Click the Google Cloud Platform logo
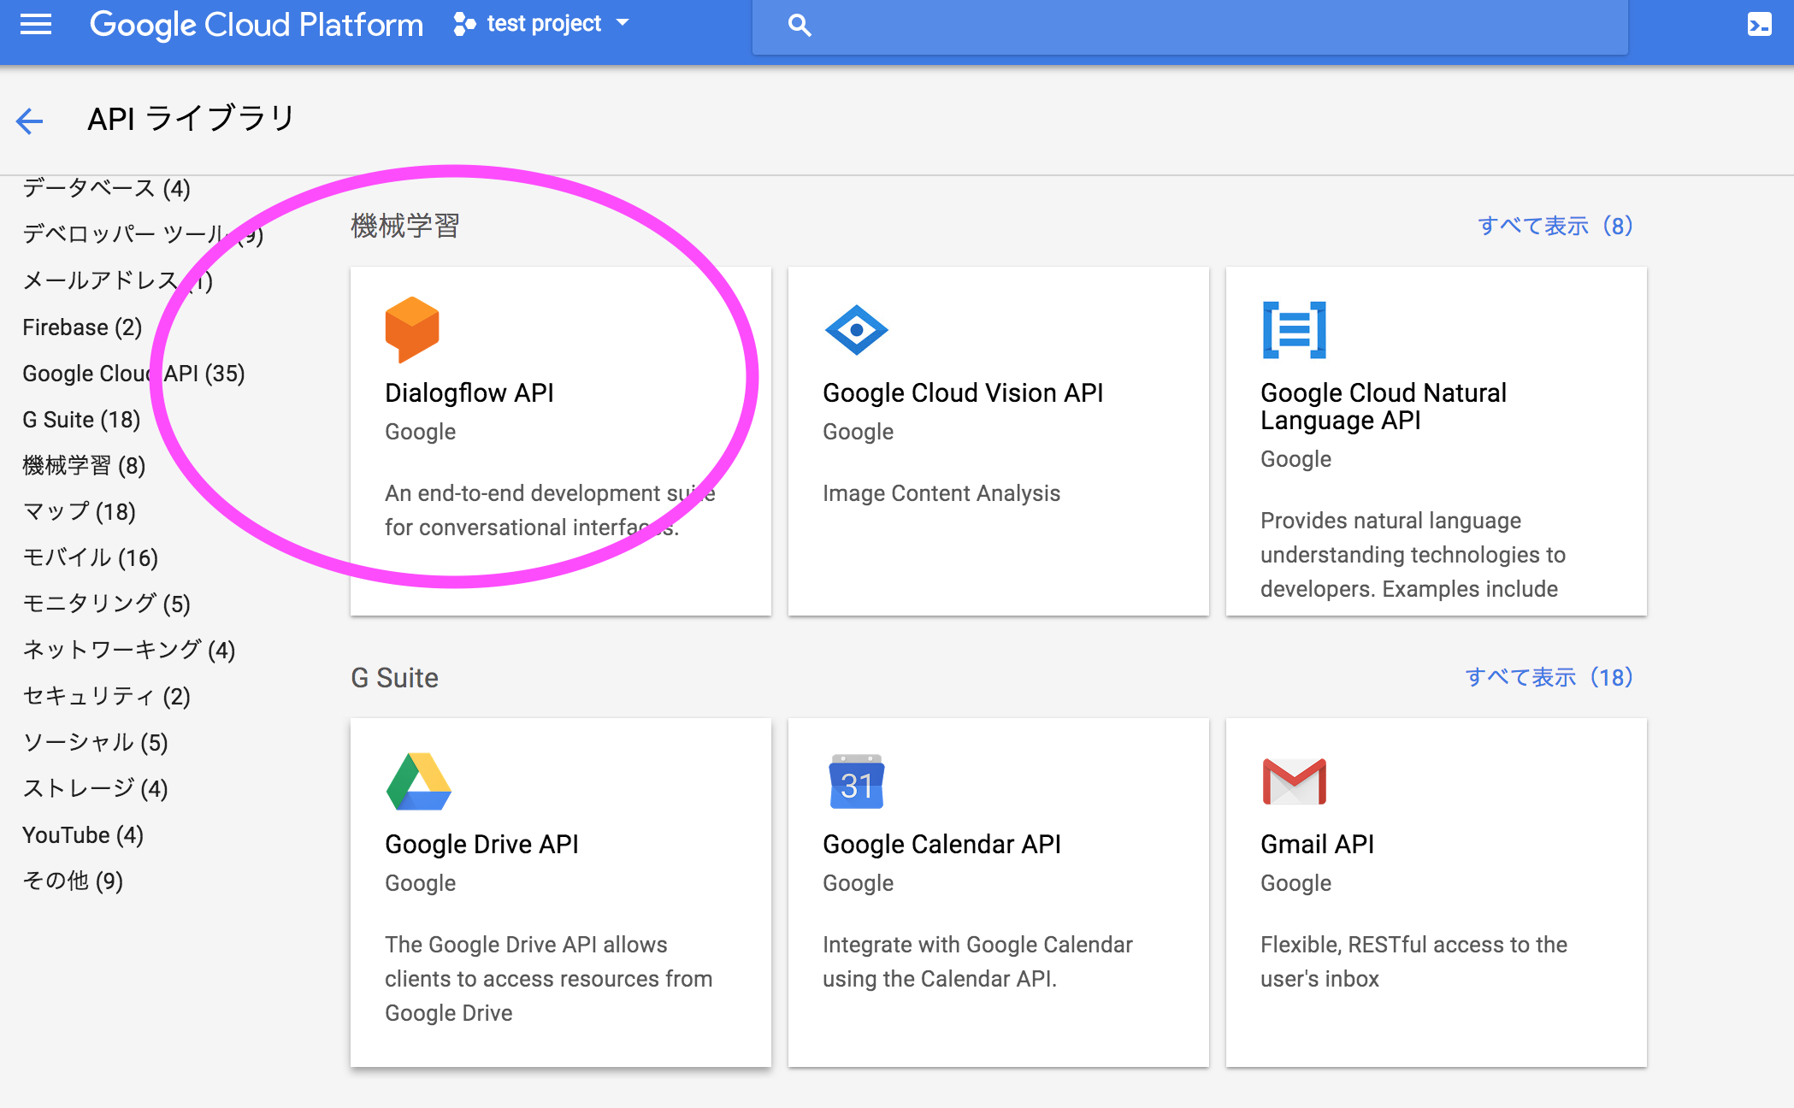Screen dimensions: 1794x1108 tap(255, 24)
